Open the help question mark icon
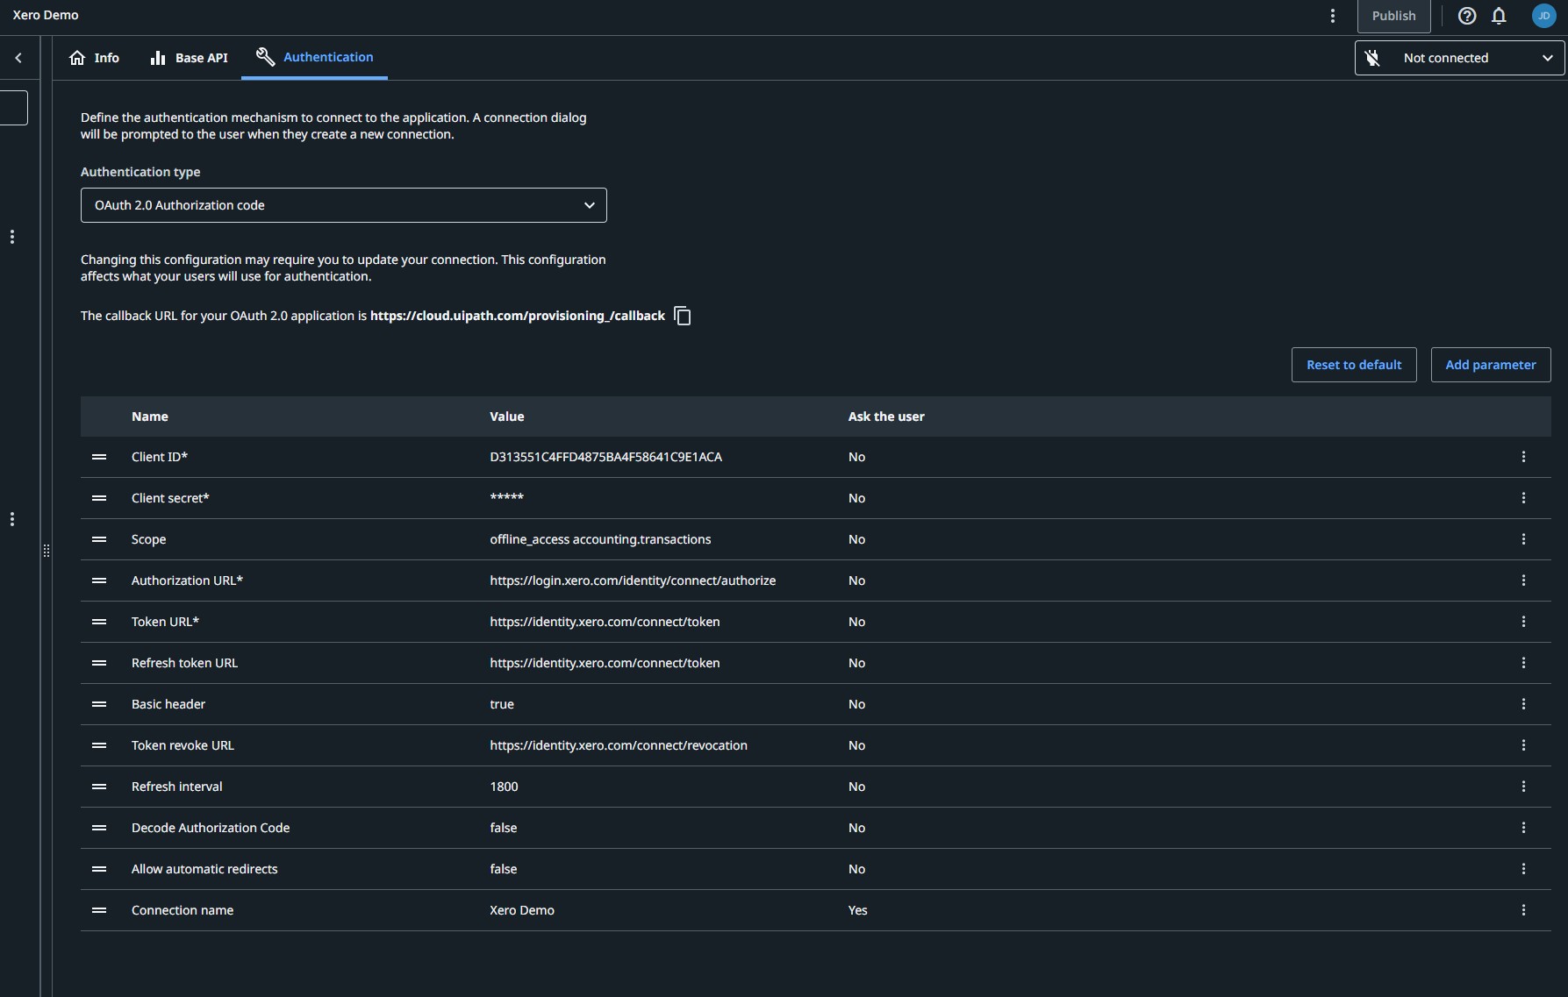 (x=1466, y=16)
